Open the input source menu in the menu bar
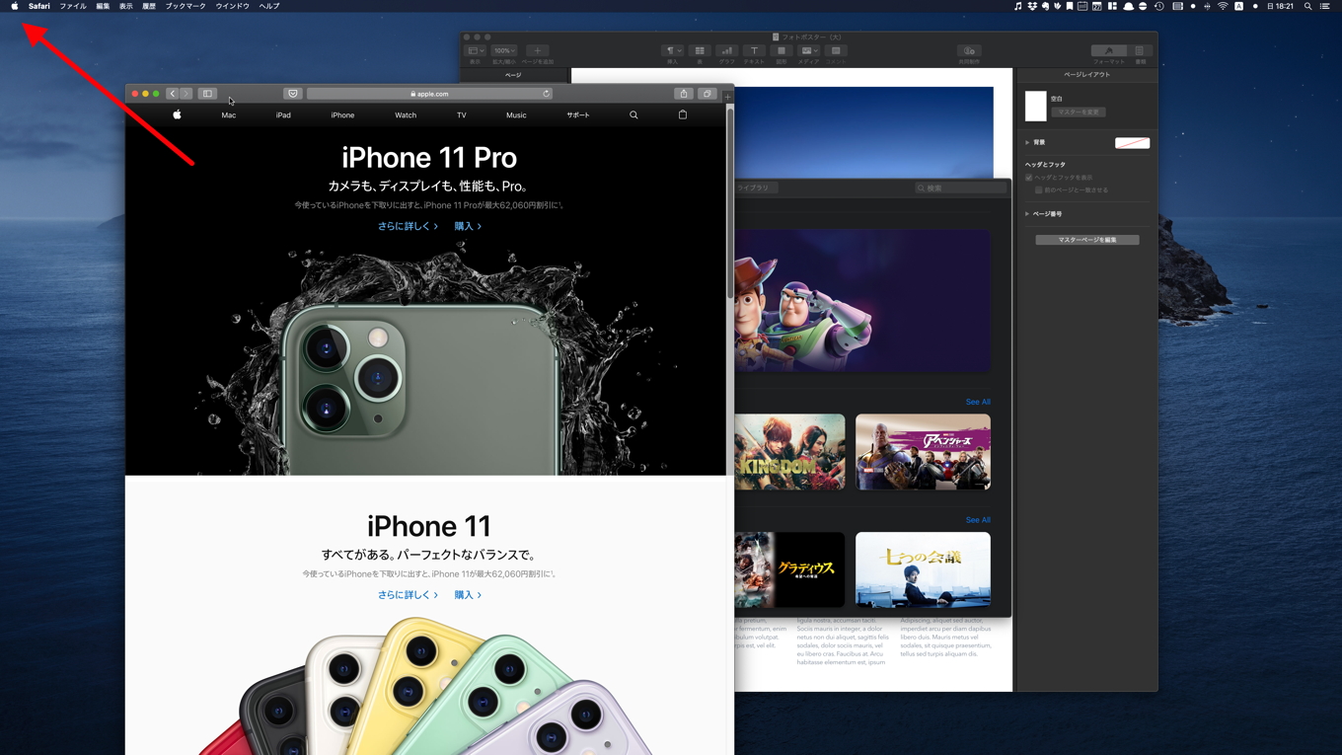The height and width of the screenshot is (755, 1342). point(1238,6)
